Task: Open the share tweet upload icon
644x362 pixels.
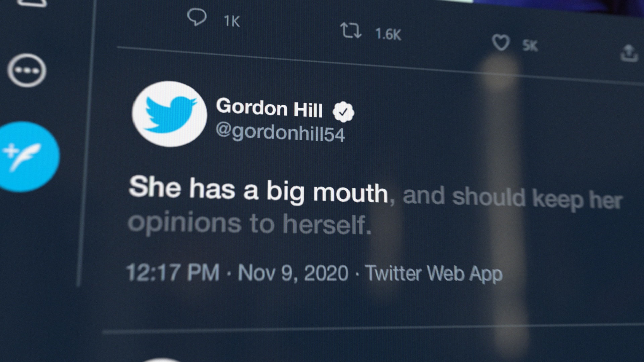Action: [x=629, y=53]
